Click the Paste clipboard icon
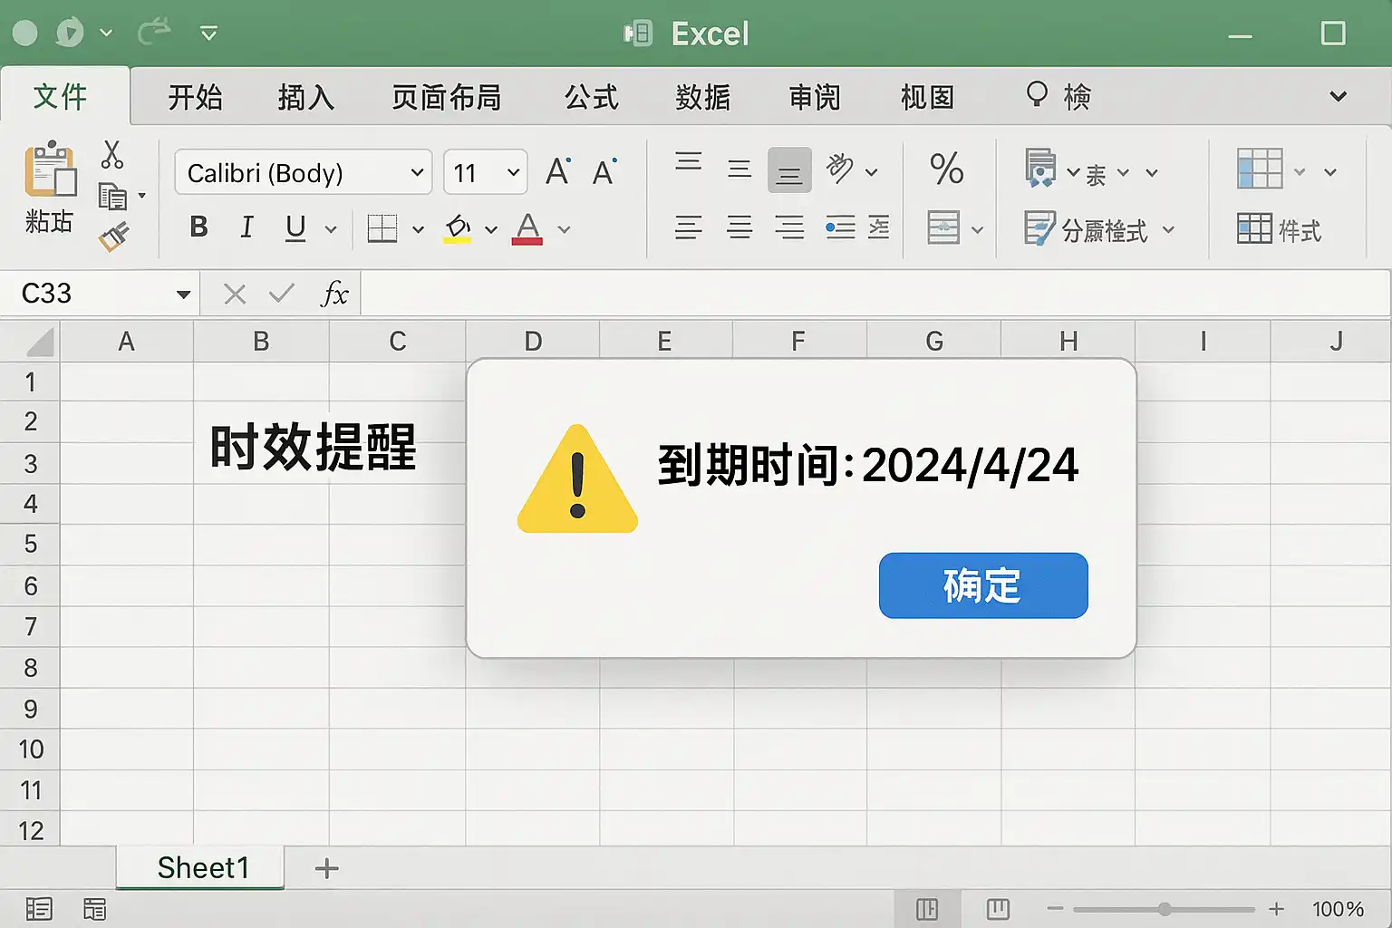Screen dimensions: 1392x928 50,169
